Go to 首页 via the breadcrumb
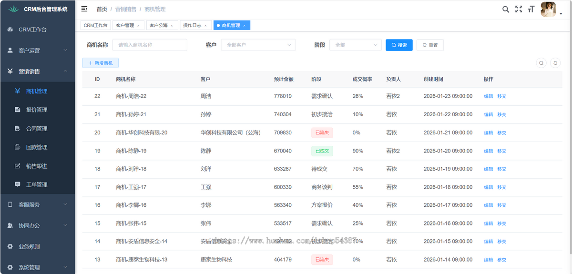Image resolution: width=572 pixels, height=274 pixels. point(102,9)
